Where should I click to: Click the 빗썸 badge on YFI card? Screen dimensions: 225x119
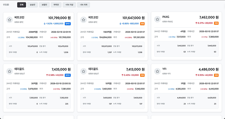[216, 75]
